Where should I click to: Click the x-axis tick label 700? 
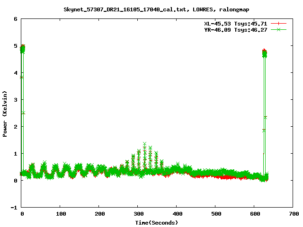[x=294, y=214]
